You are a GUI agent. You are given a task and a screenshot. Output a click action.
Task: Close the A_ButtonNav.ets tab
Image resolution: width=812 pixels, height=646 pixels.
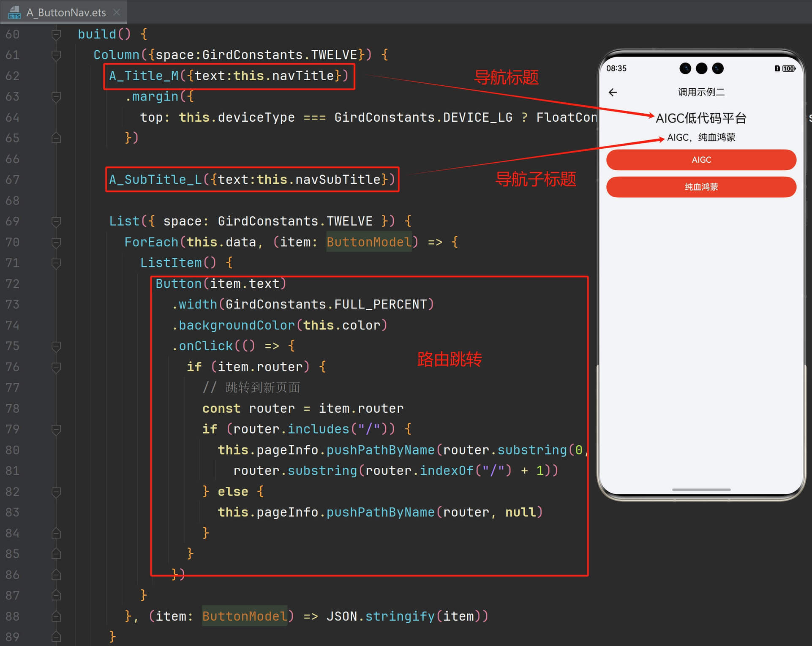(x=117, y=12)
